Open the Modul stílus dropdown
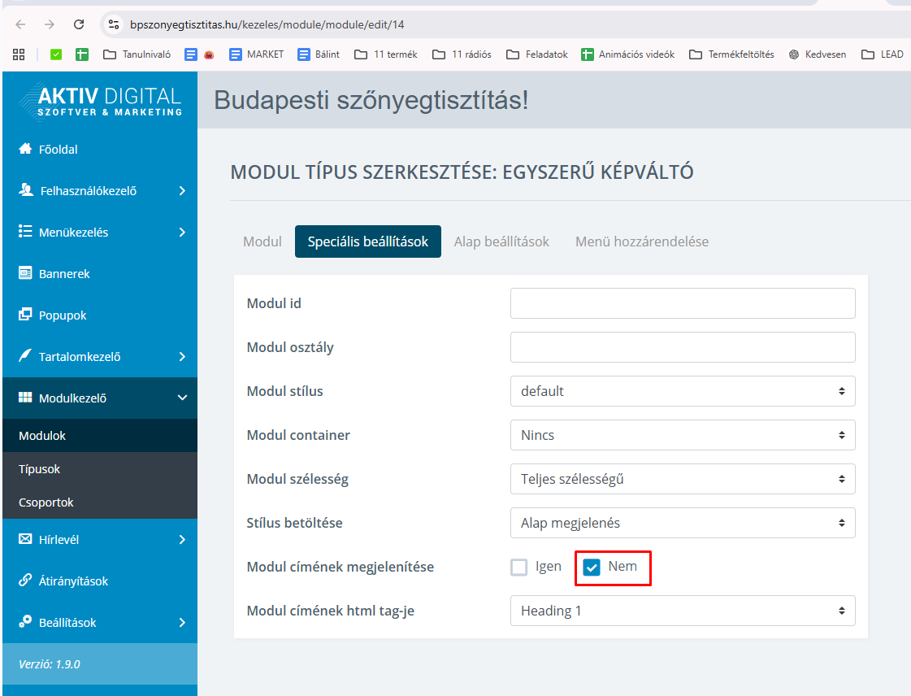This screenshot has width=911, height=696. tap(683, 391)
